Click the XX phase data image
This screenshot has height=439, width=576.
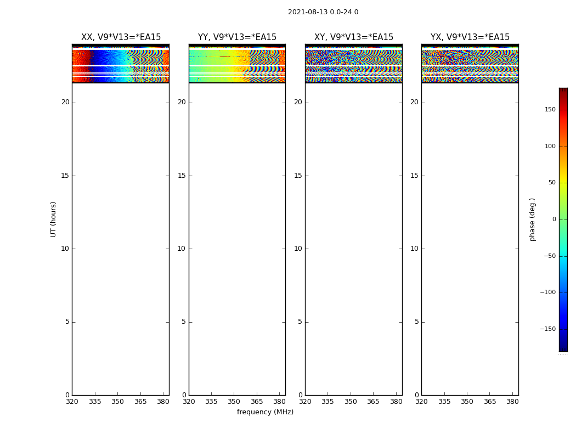pos(121,64)
